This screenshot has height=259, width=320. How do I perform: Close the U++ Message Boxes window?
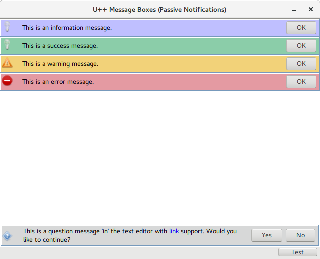pyautogui.click(x=311, y=10)
